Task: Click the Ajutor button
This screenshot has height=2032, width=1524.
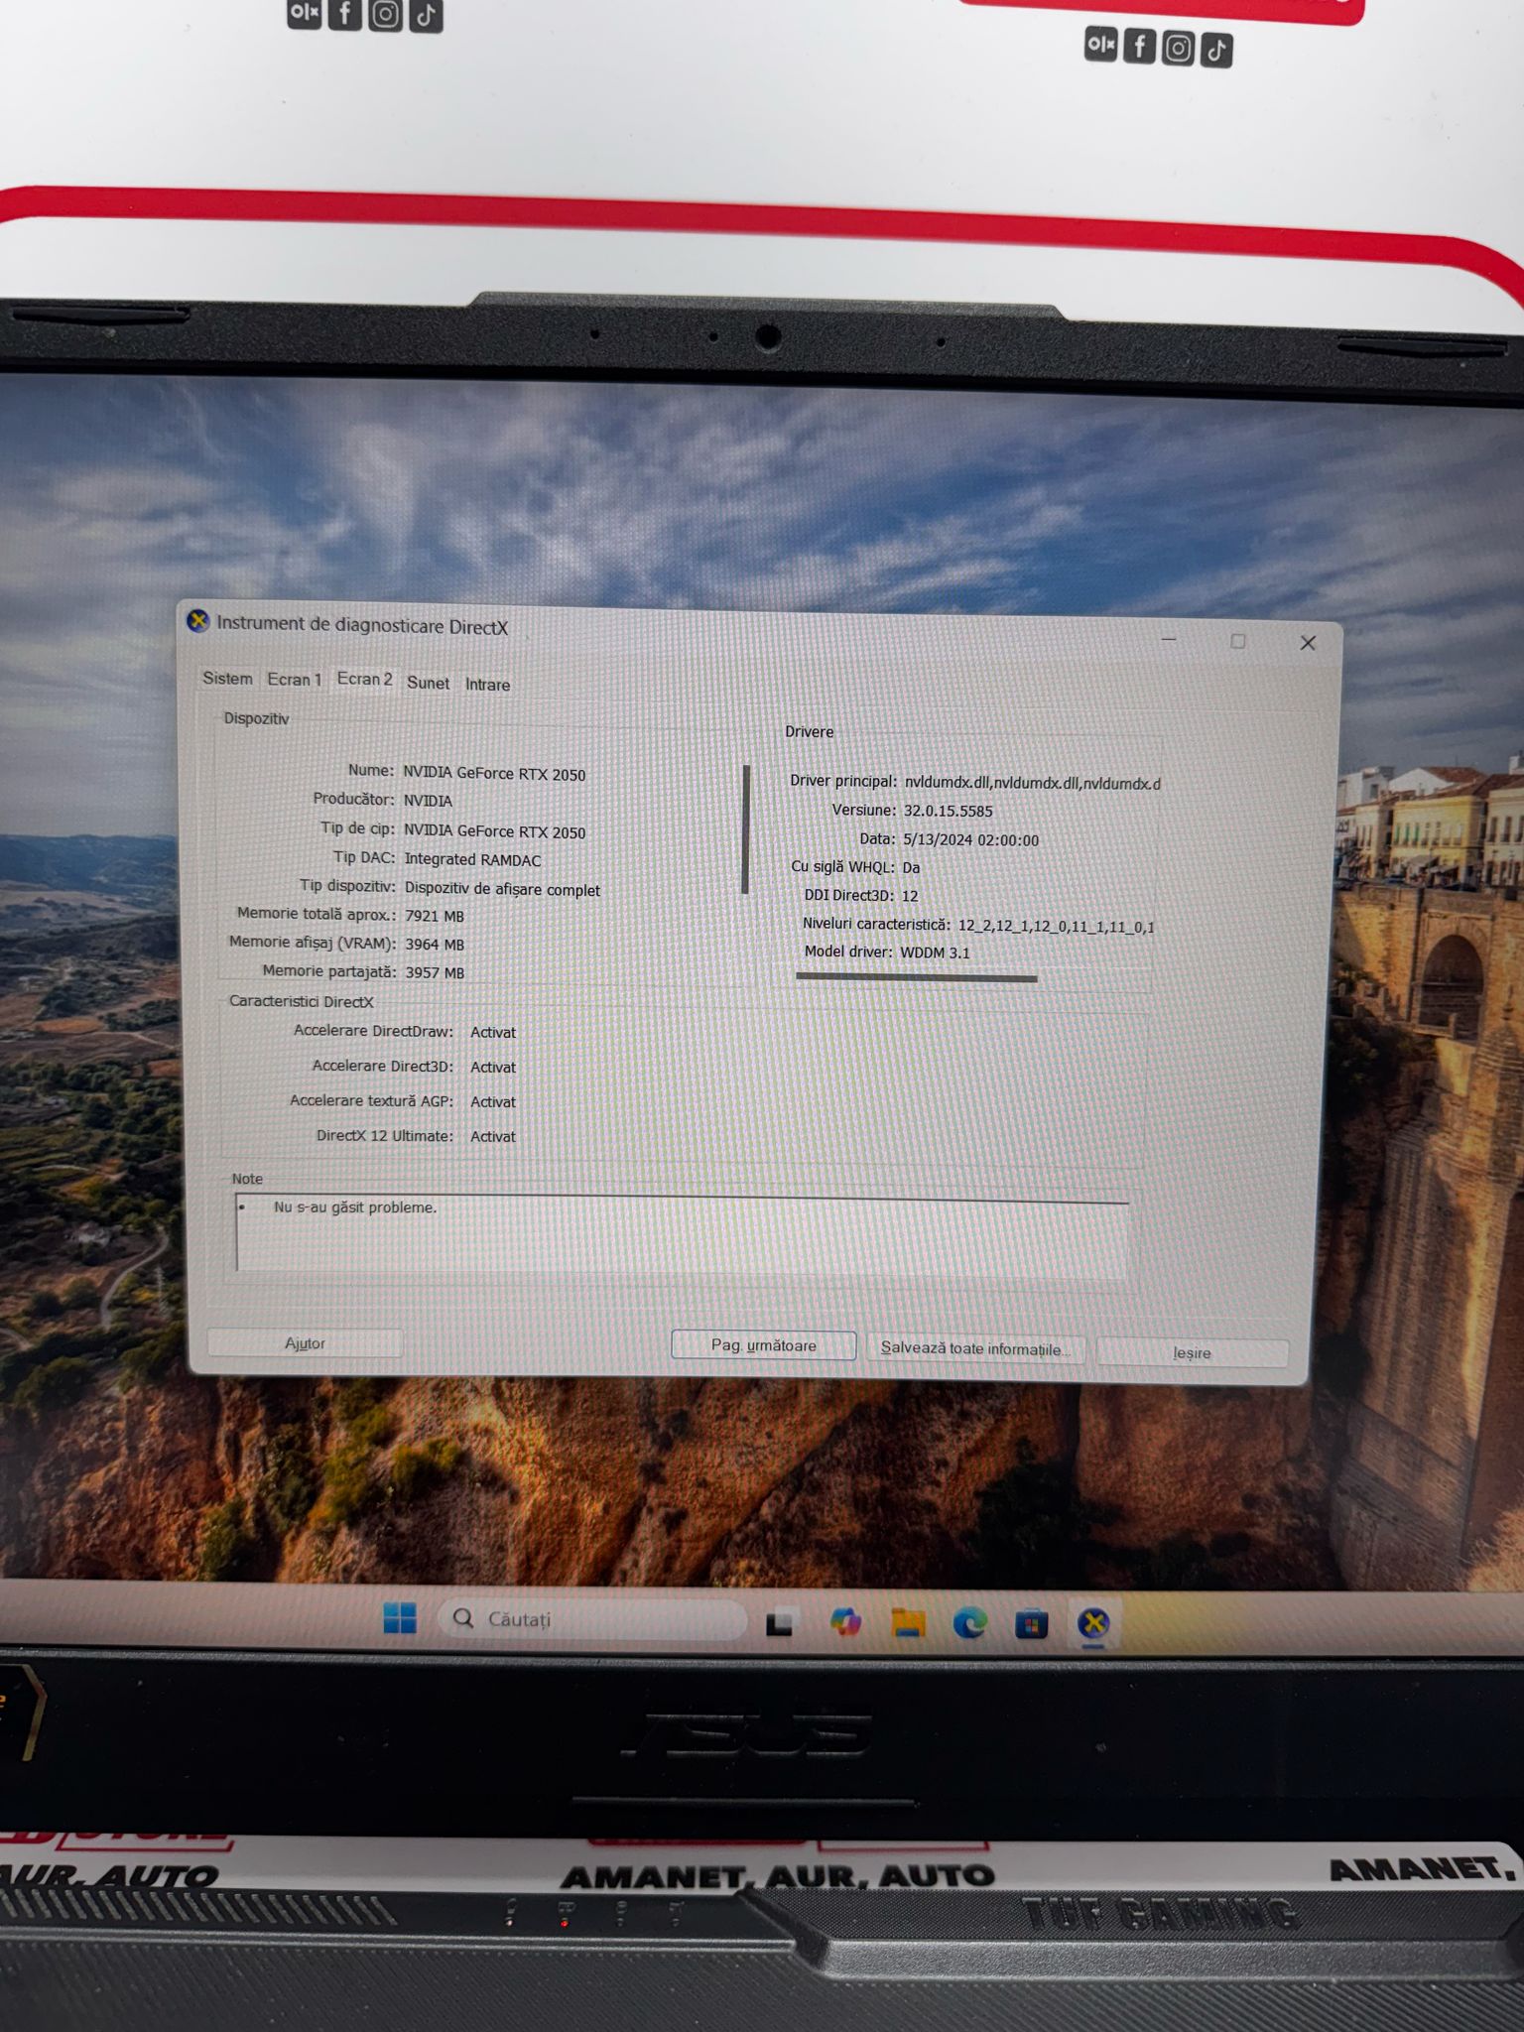Action: pos(305,1343)
